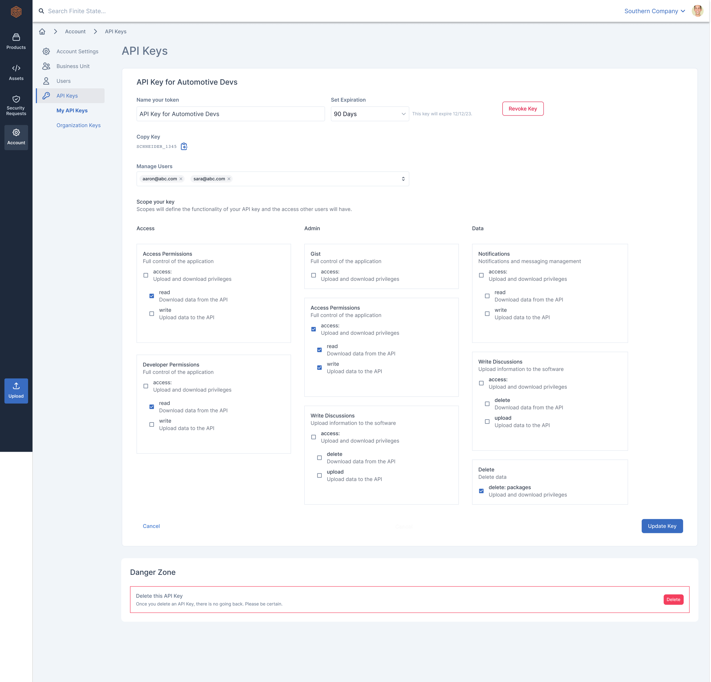Uncheck delete: packages checkbox
Image resolution: width=711 pixels, height=682 pixels.
click(x=481, y=491)
